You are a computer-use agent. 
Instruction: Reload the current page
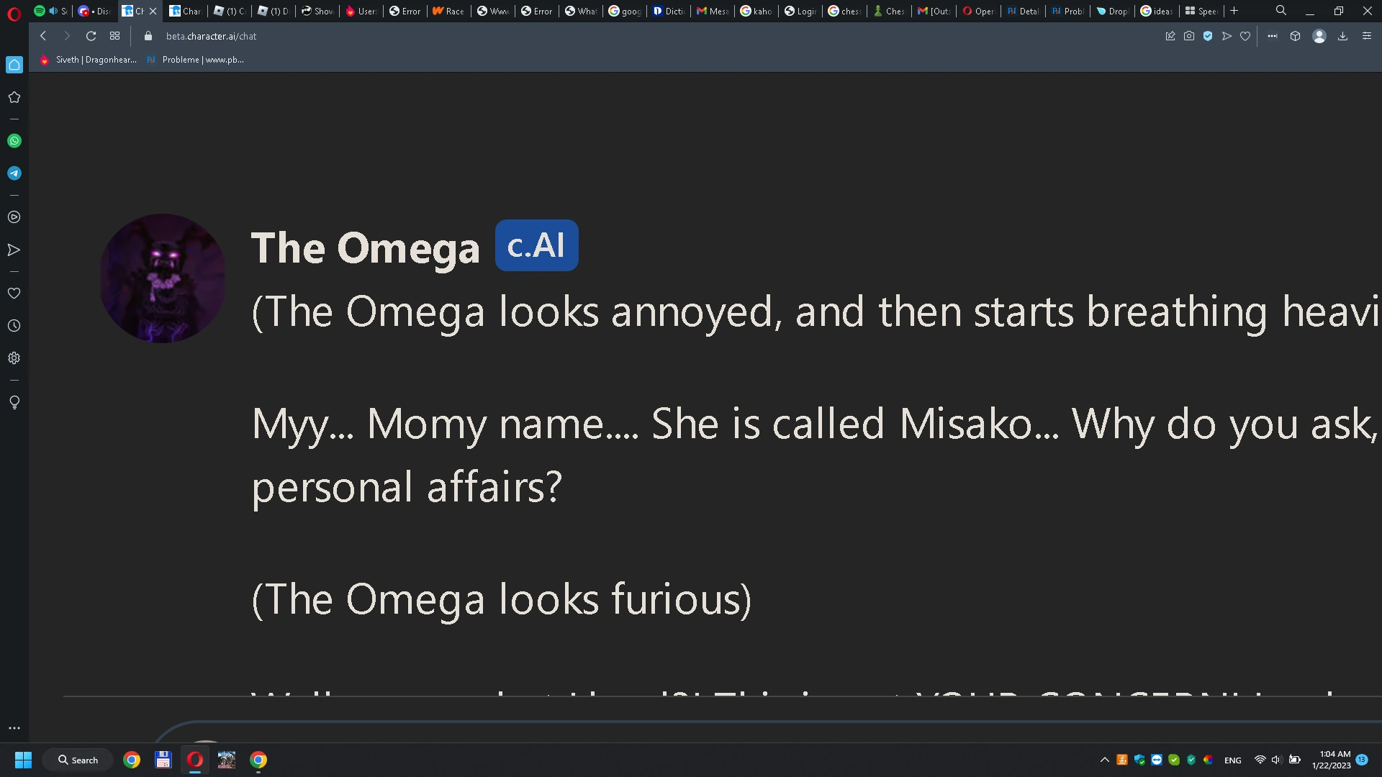click(x=91, y=36)
